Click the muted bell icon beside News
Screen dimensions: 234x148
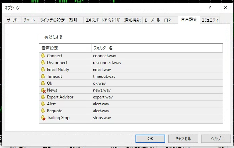(43, 90)
